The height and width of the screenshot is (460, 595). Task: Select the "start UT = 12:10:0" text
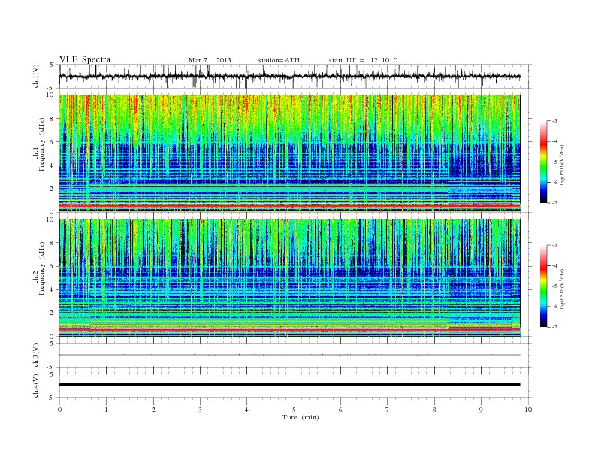click(363, 60)
